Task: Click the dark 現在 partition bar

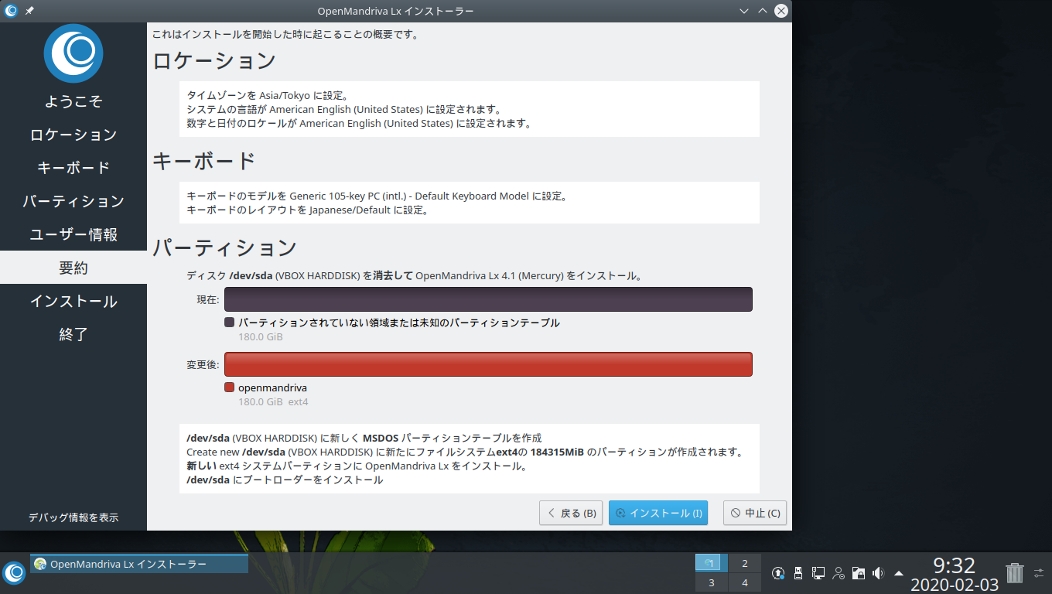Action: point(488,299)
